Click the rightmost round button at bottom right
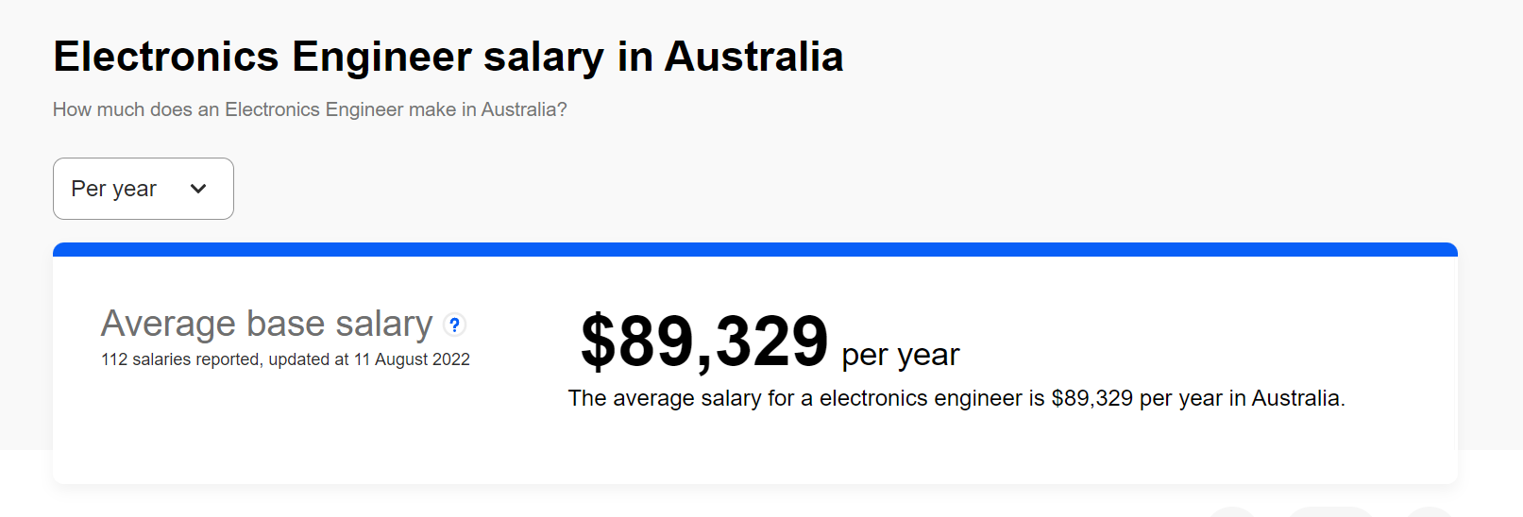The height and width of the screenshot is (517, 1523). (1428, 512)
